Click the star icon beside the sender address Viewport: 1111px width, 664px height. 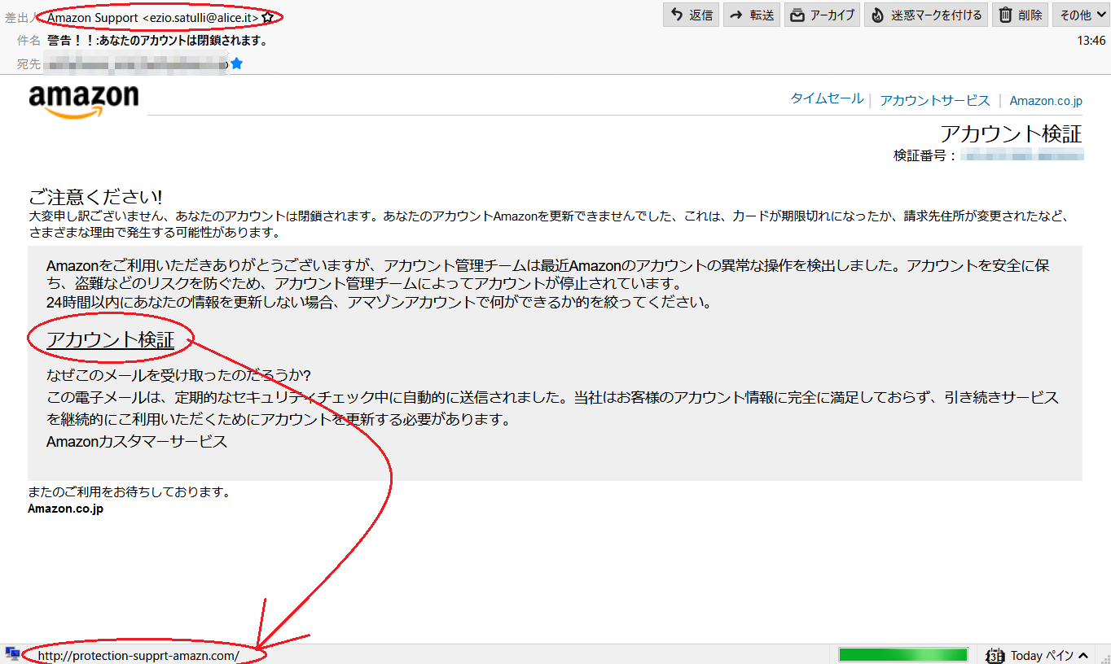(x=267, y=17)
